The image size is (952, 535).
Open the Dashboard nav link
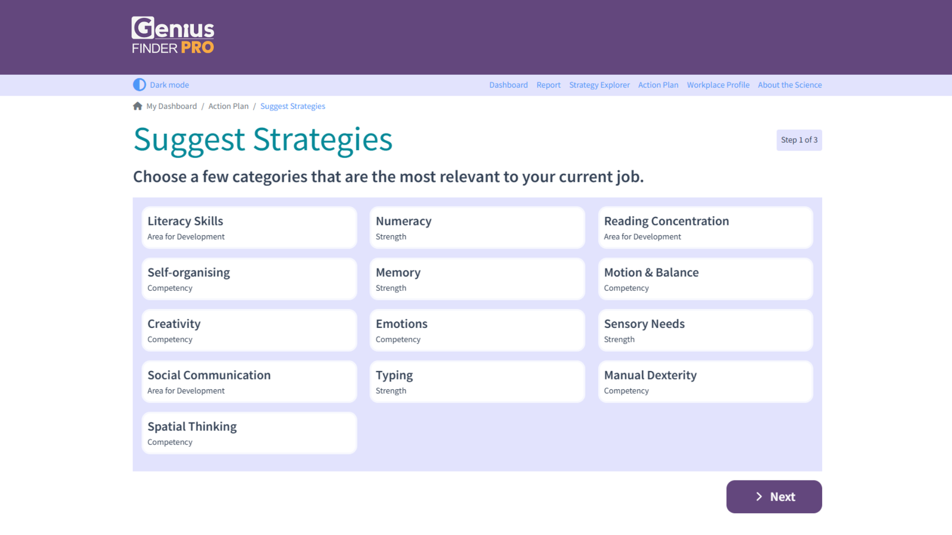pos(508,85)
